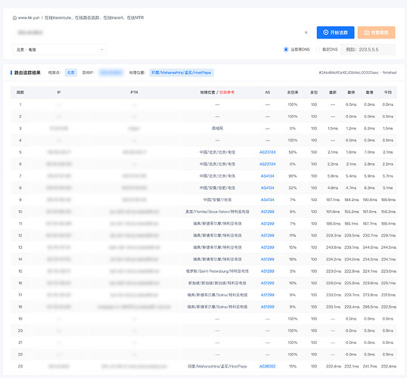Click the 跳数 column header
The height and width of the screenshot is (378, 407).
[x=20, y=92]
